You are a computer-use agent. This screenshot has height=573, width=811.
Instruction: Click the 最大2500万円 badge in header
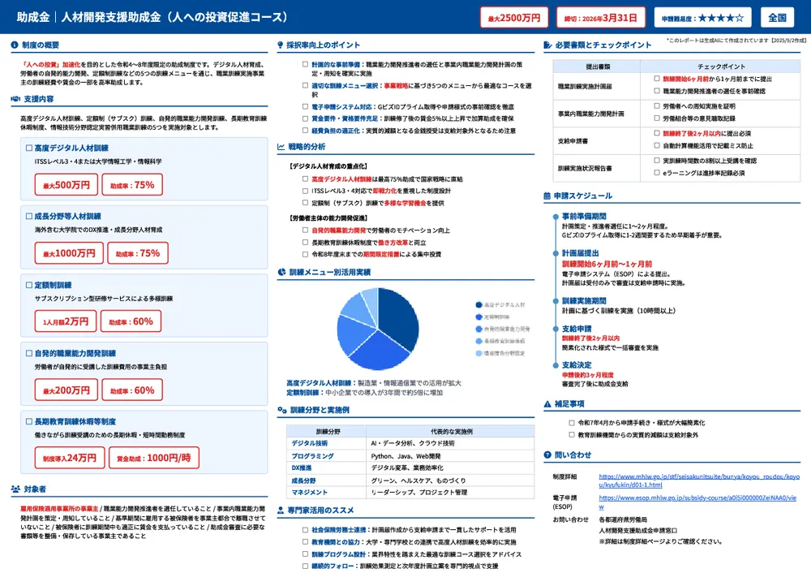click(x=514, y=18)
